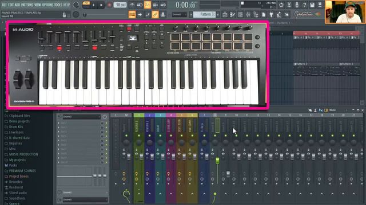
Task: Click the render export icon after the floppy
Action: [320, 5]
